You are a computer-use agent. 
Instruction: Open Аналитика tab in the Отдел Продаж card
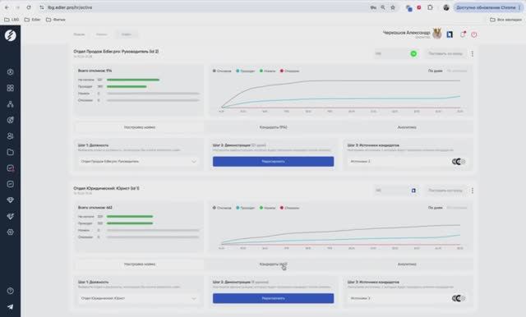(x=407, y=127)
